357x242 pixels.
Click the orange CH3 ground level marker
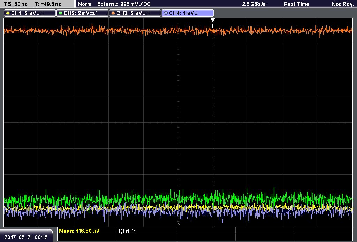(x=8, y=31)
